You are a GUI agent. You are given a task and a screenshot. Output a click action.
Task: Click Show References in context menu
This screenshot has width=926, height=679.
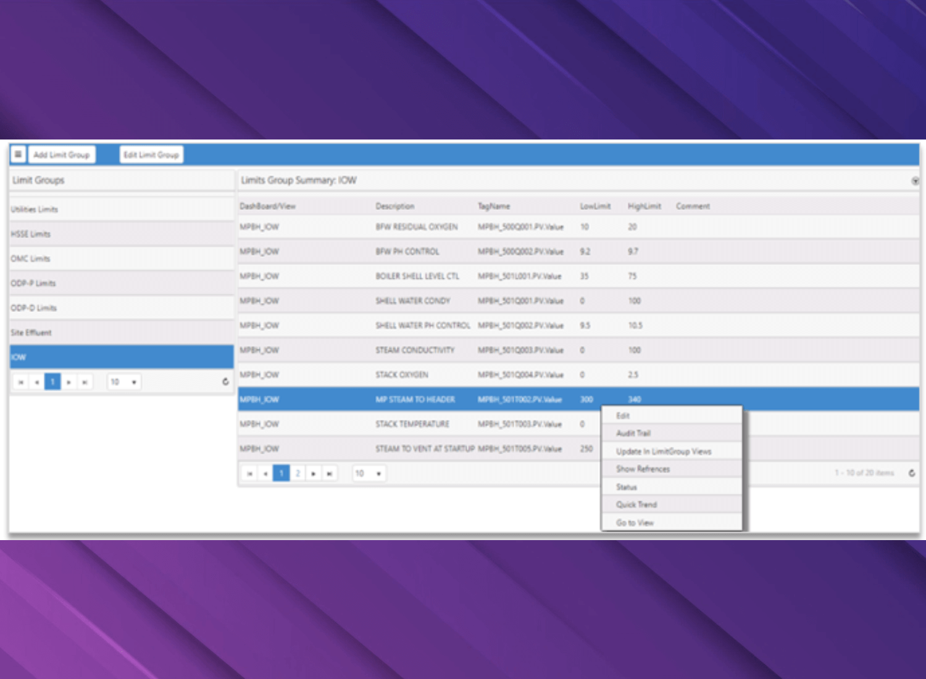643,469
